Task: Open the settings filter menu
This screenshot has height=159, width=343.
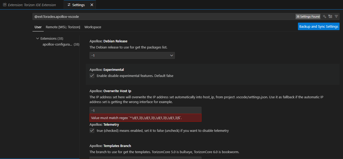Action: point(336,17)
